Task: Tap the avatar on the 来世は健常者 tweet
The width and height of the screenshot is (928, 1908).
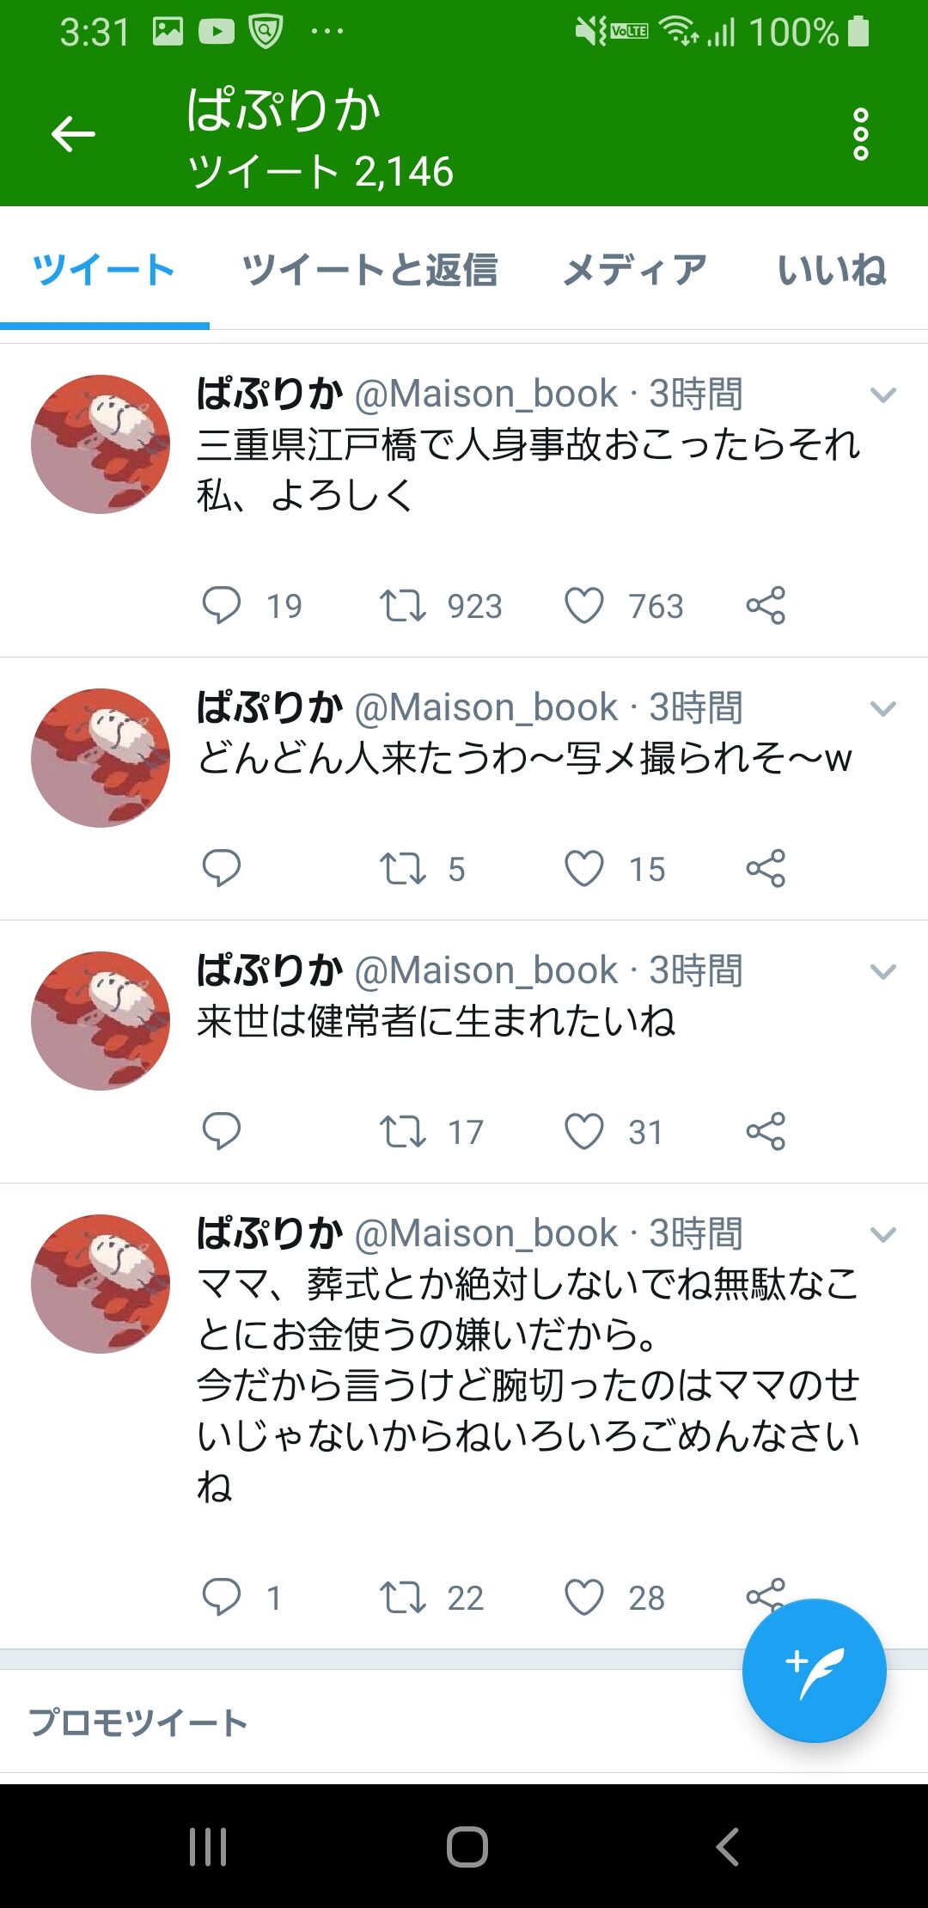Action: pyautogui.click(x=101, y=1020)
